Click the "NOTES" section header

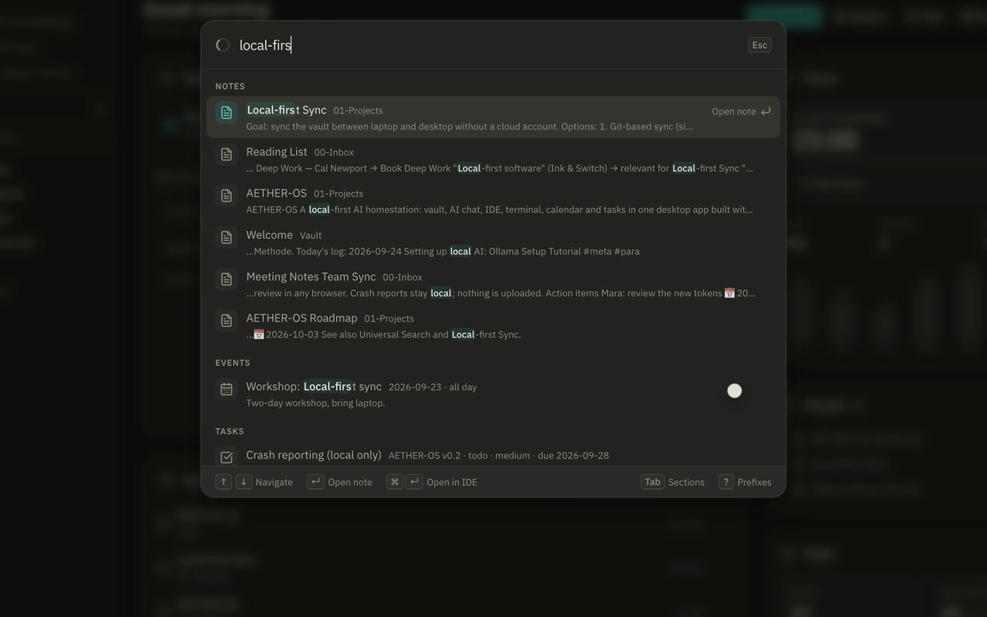pos(231,86)
